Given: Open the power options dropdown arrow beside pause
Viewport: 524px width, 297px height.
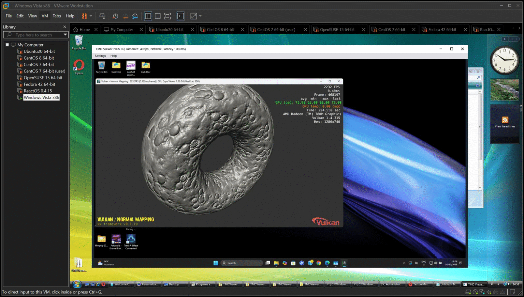Looking at the screenshot, I should (91, 16).
